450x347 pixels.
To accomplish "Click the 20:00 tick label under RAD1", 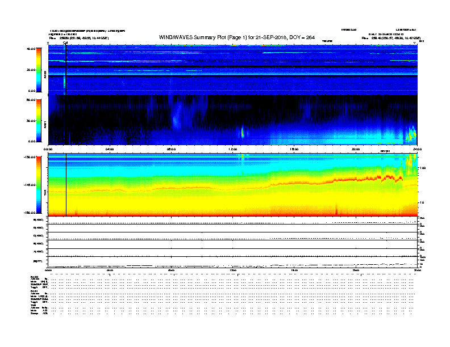I will point(356,149).
